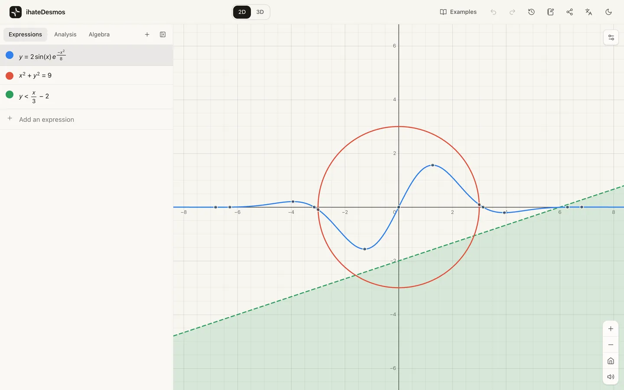Select the y = 2sin(x)e expression

(87, 55)
